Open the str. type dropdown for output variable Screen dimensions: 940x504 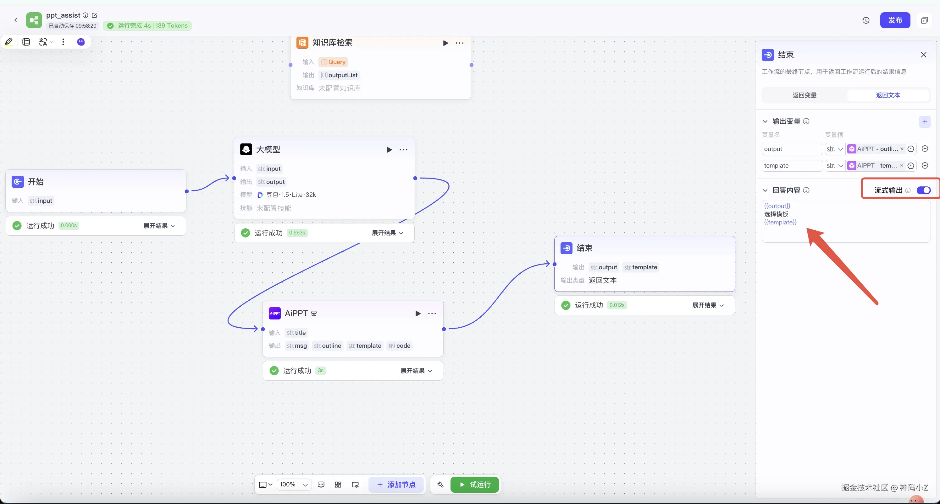click(835, 149)
